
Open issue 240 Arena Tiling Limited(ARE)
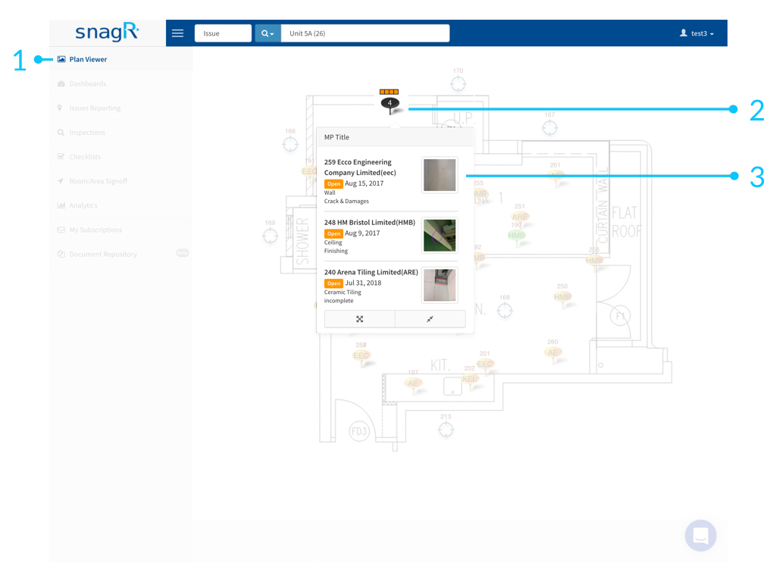coord(391,286)
